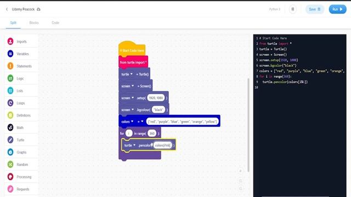This screenshot has height=197, width=351.
Task: Switch to the Split view tab
Action: pos(13,23)
